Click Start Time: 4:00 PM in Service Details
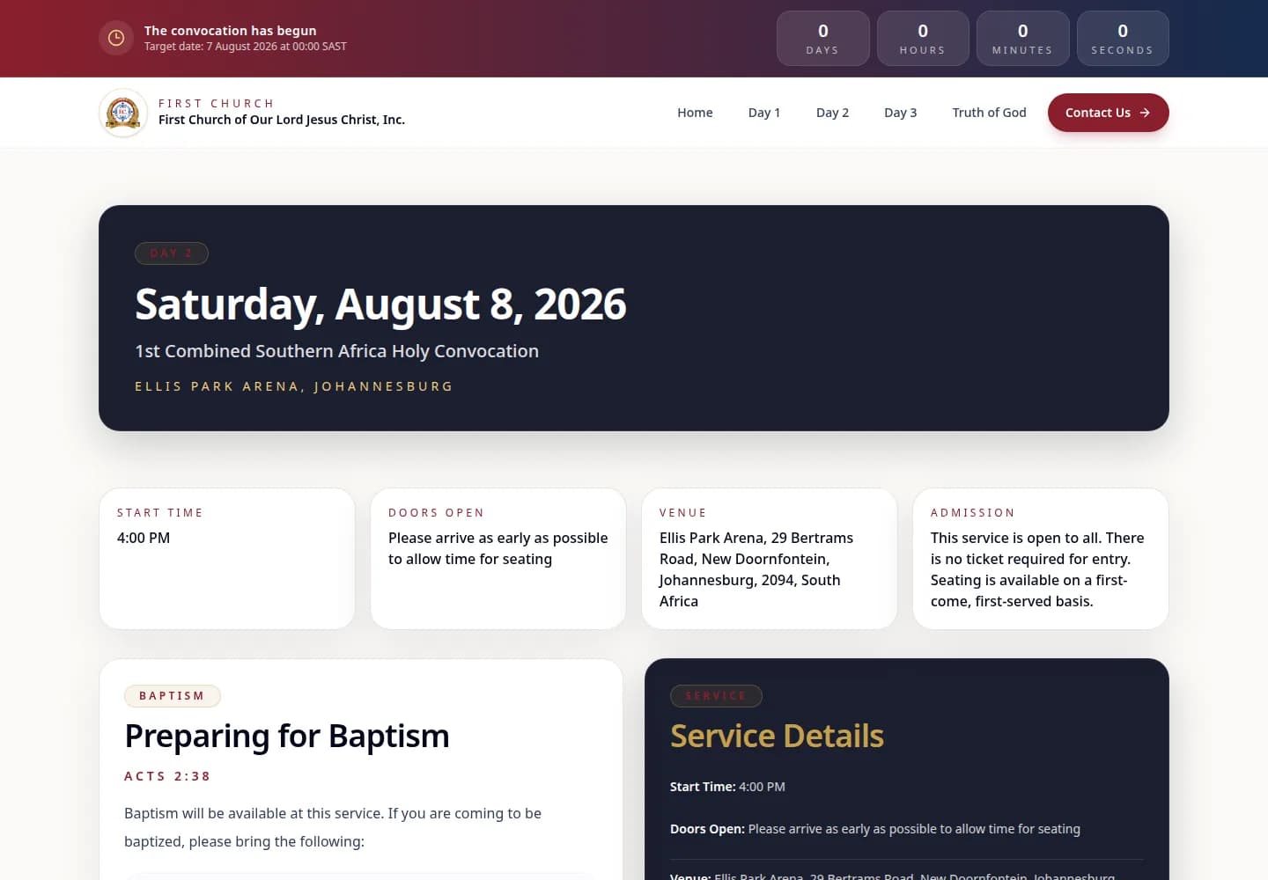The image size is (1268, 880). pyautogui.click(x=727, y=787)
